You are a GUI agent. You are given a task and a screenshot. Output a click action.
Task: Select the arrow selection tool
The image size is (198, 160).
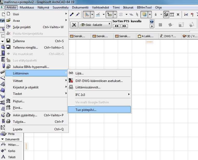pyautogui.click(x=3, y=29)
